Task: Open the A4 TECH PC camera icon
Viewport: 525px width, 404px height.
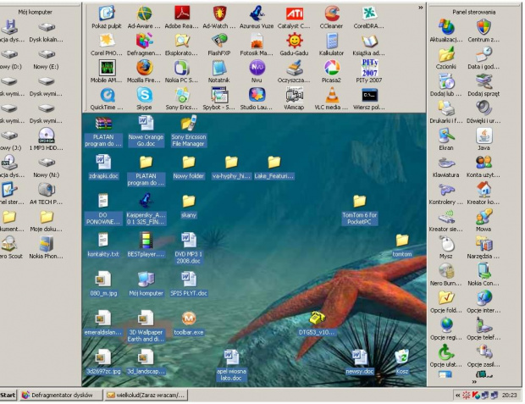Action: point(47,194)
